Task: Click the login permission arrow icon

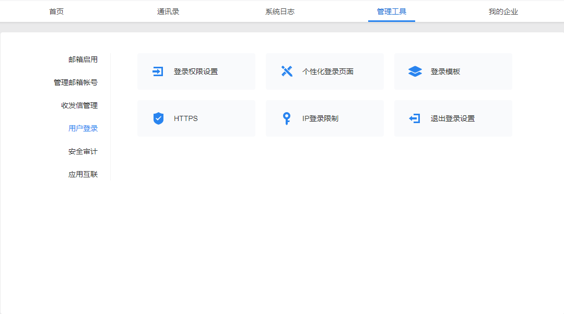Action: (158, 71)
